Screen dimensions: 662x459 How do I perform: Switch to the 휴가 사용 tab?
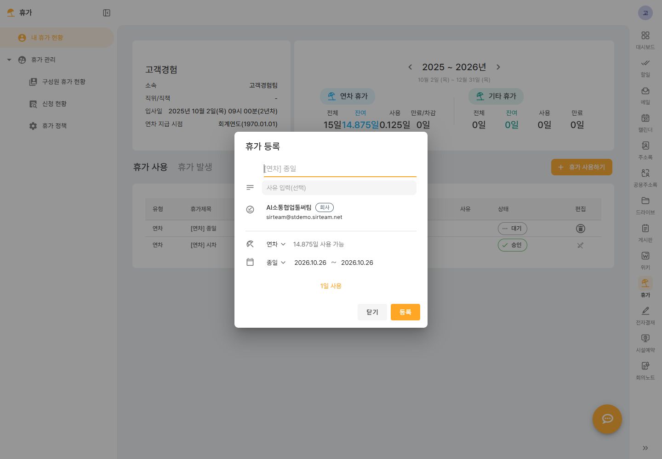(x=150, y=167)
